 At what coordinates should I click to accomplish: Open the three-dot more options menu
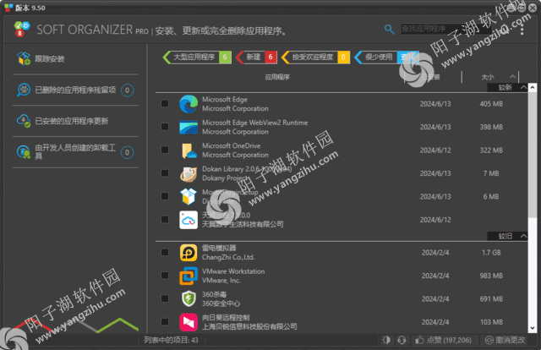tap(522, 30)
